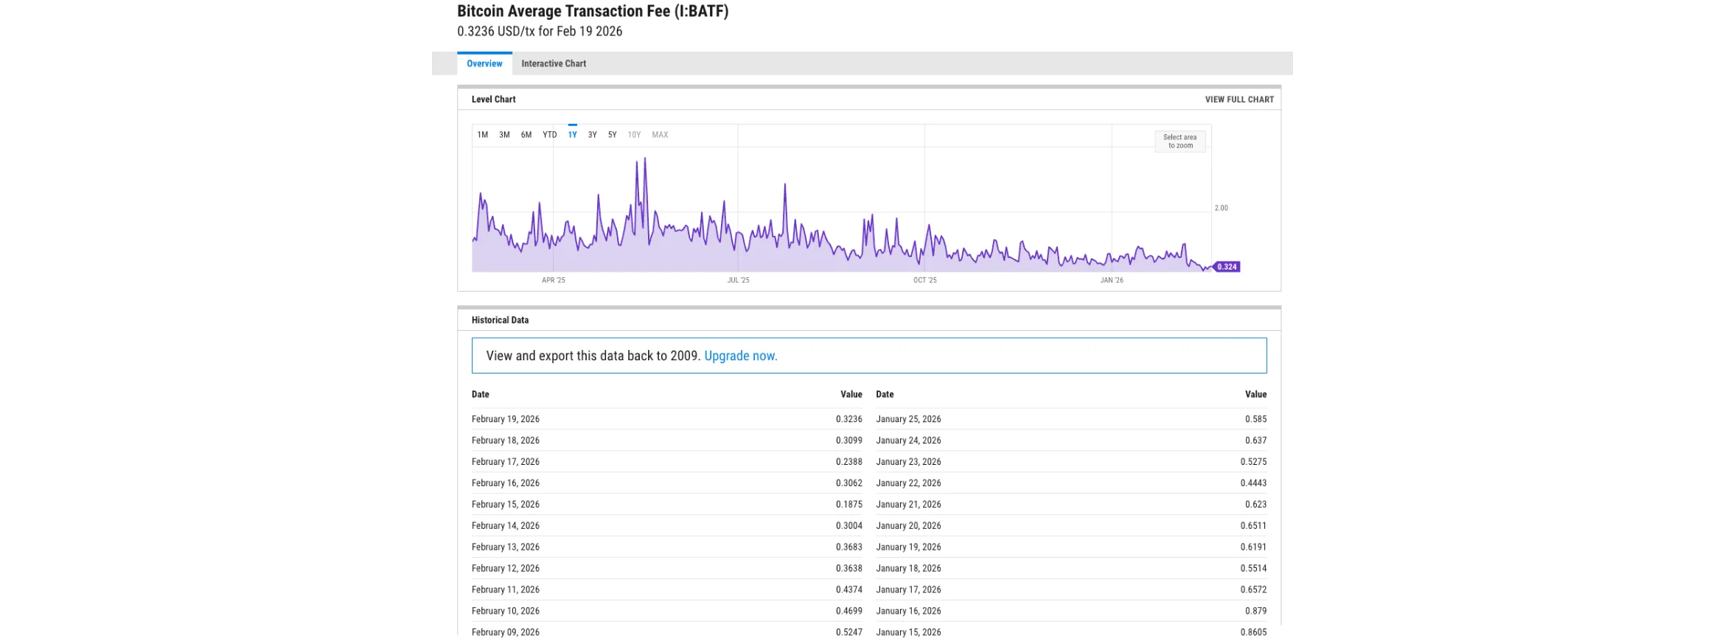The width and height of the screenshot is (1725, 638).
Task: Click the Upgrade now link
Action: click(x=740, y=356)
